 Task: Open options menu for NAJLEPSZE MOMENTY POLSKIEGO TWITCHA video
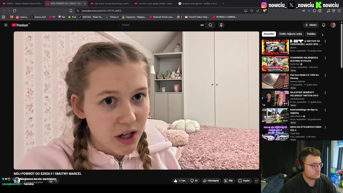coord(325,93)
